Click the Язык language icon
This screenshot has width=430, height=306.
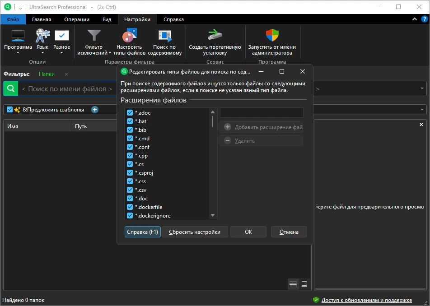point(42,36)
